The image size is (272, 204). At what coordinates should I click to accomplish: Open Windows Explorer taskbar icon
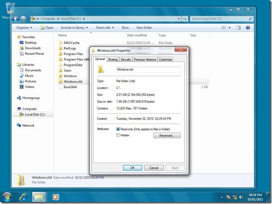click(39, 197)
